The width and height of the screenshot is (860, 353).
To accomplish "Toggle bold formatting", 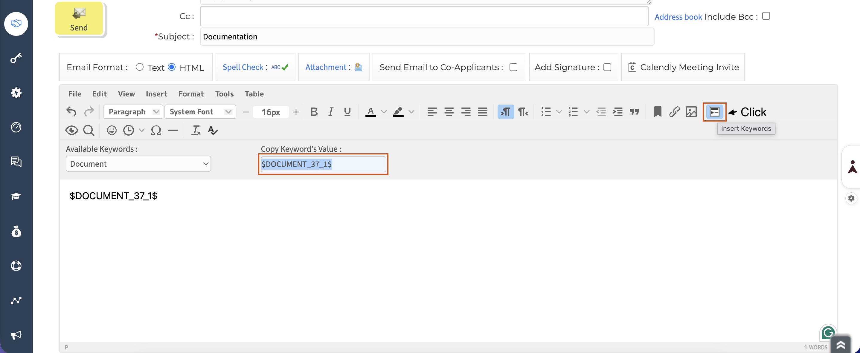I will coord(314,112).
